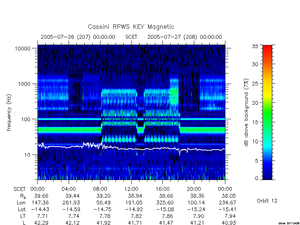Click the 10 frequency tick label
300x225 pixels.
coord(27,155)
